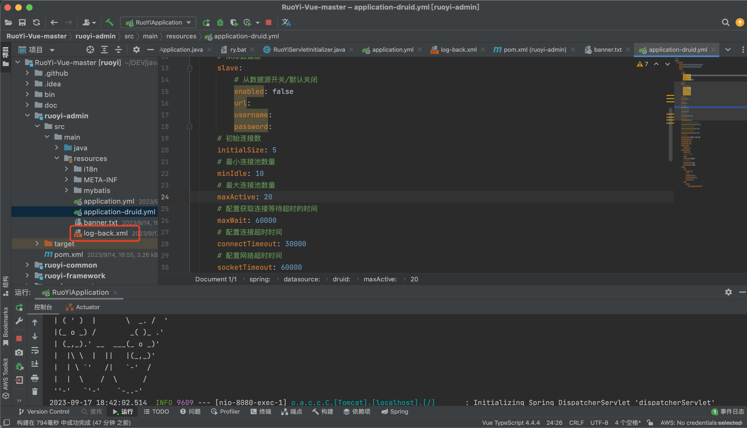Collapse the ruoyi-admin module
The width and height of the screenshot is (747, 428).
coord(27,115)
